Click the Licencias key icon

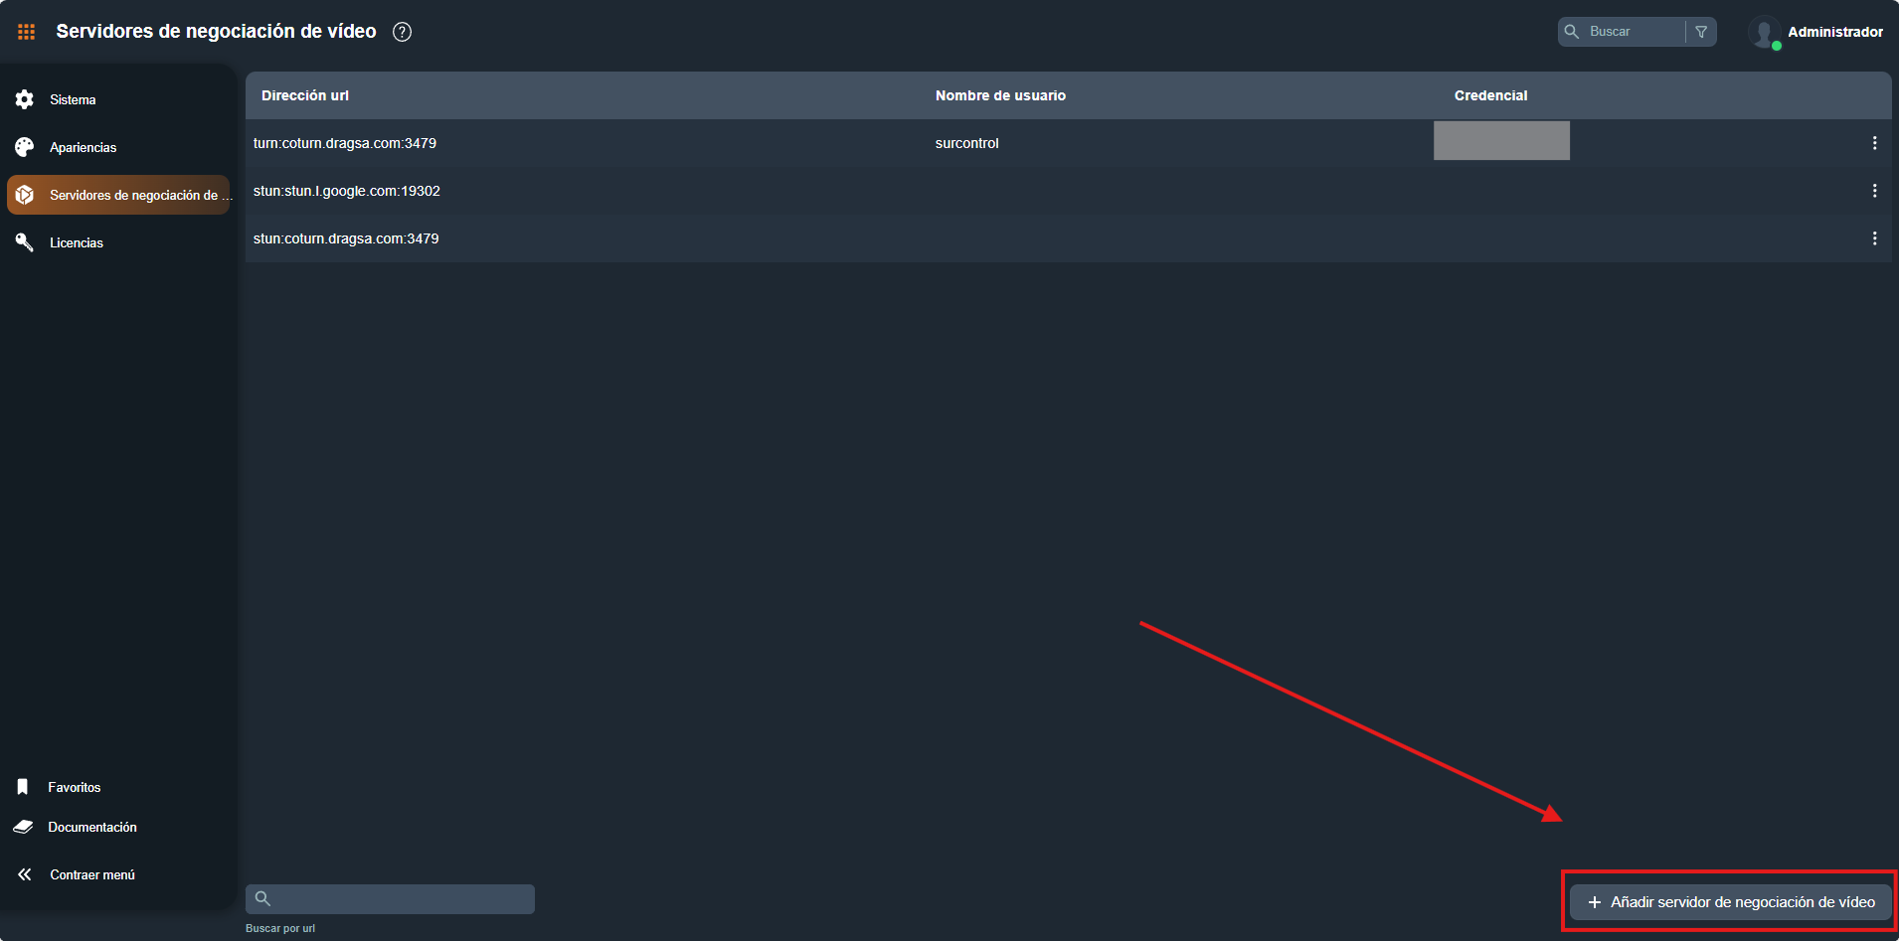25,242
